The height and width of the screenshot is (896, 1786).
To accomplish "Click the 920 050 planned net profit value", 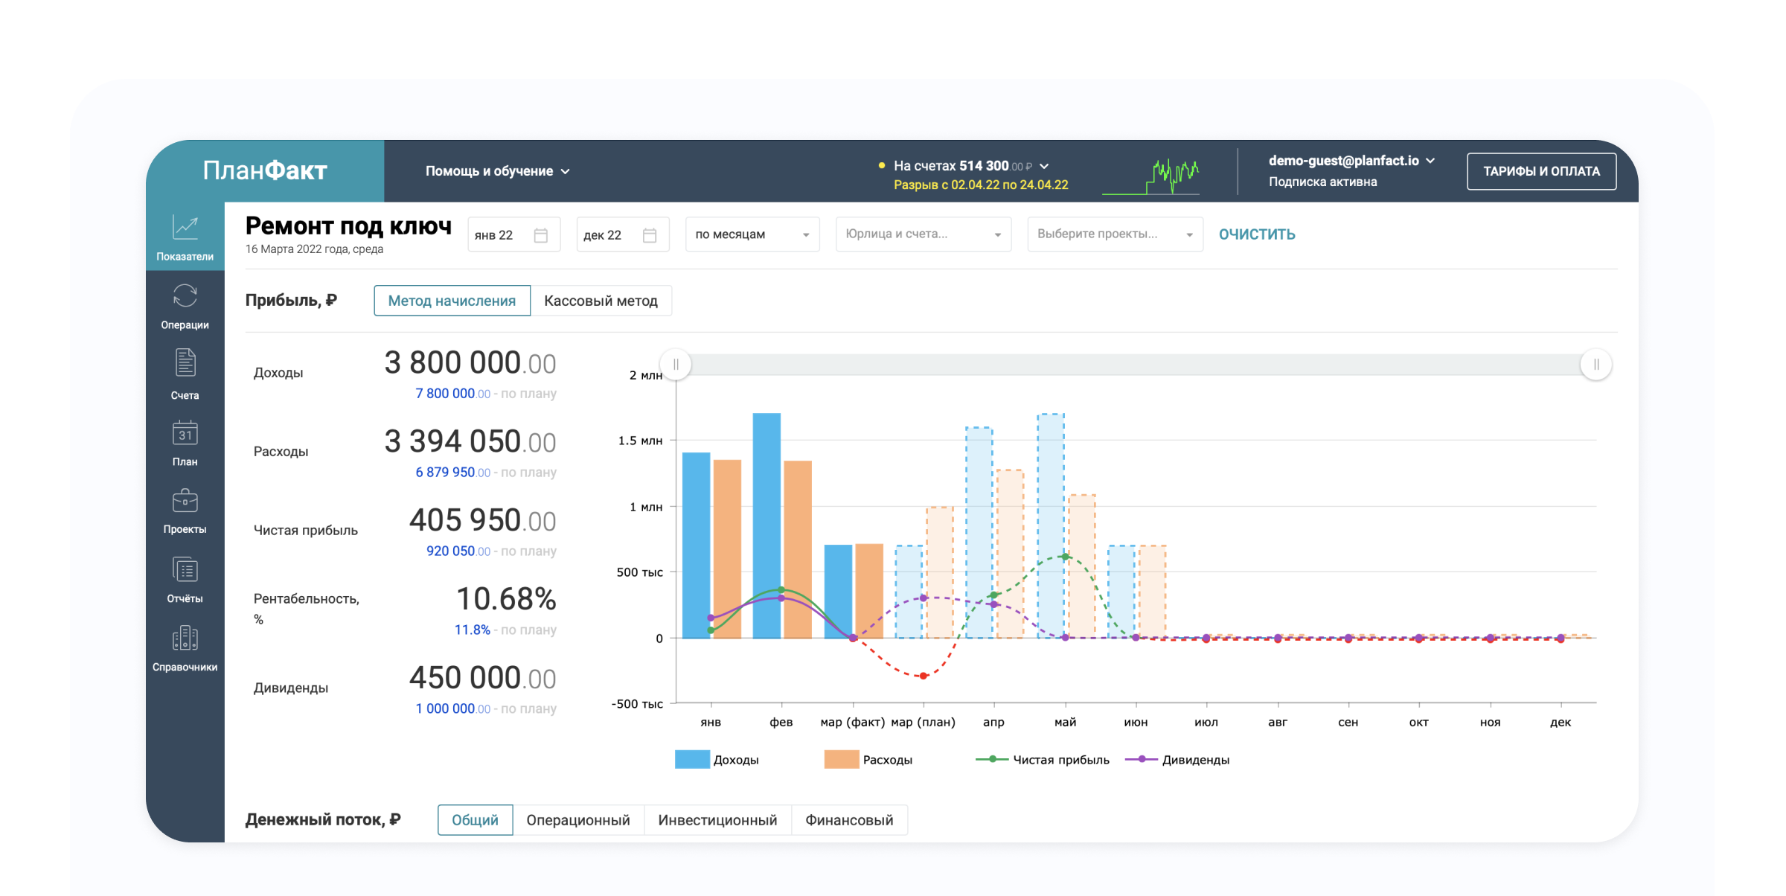I will tap(458, 551).
